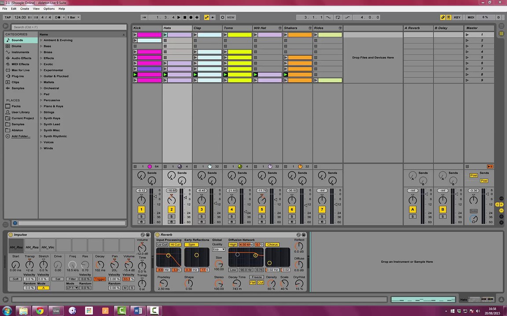Click the MIDI arrangement overdub plus button
507x316 pixels.
coord(197,18)
